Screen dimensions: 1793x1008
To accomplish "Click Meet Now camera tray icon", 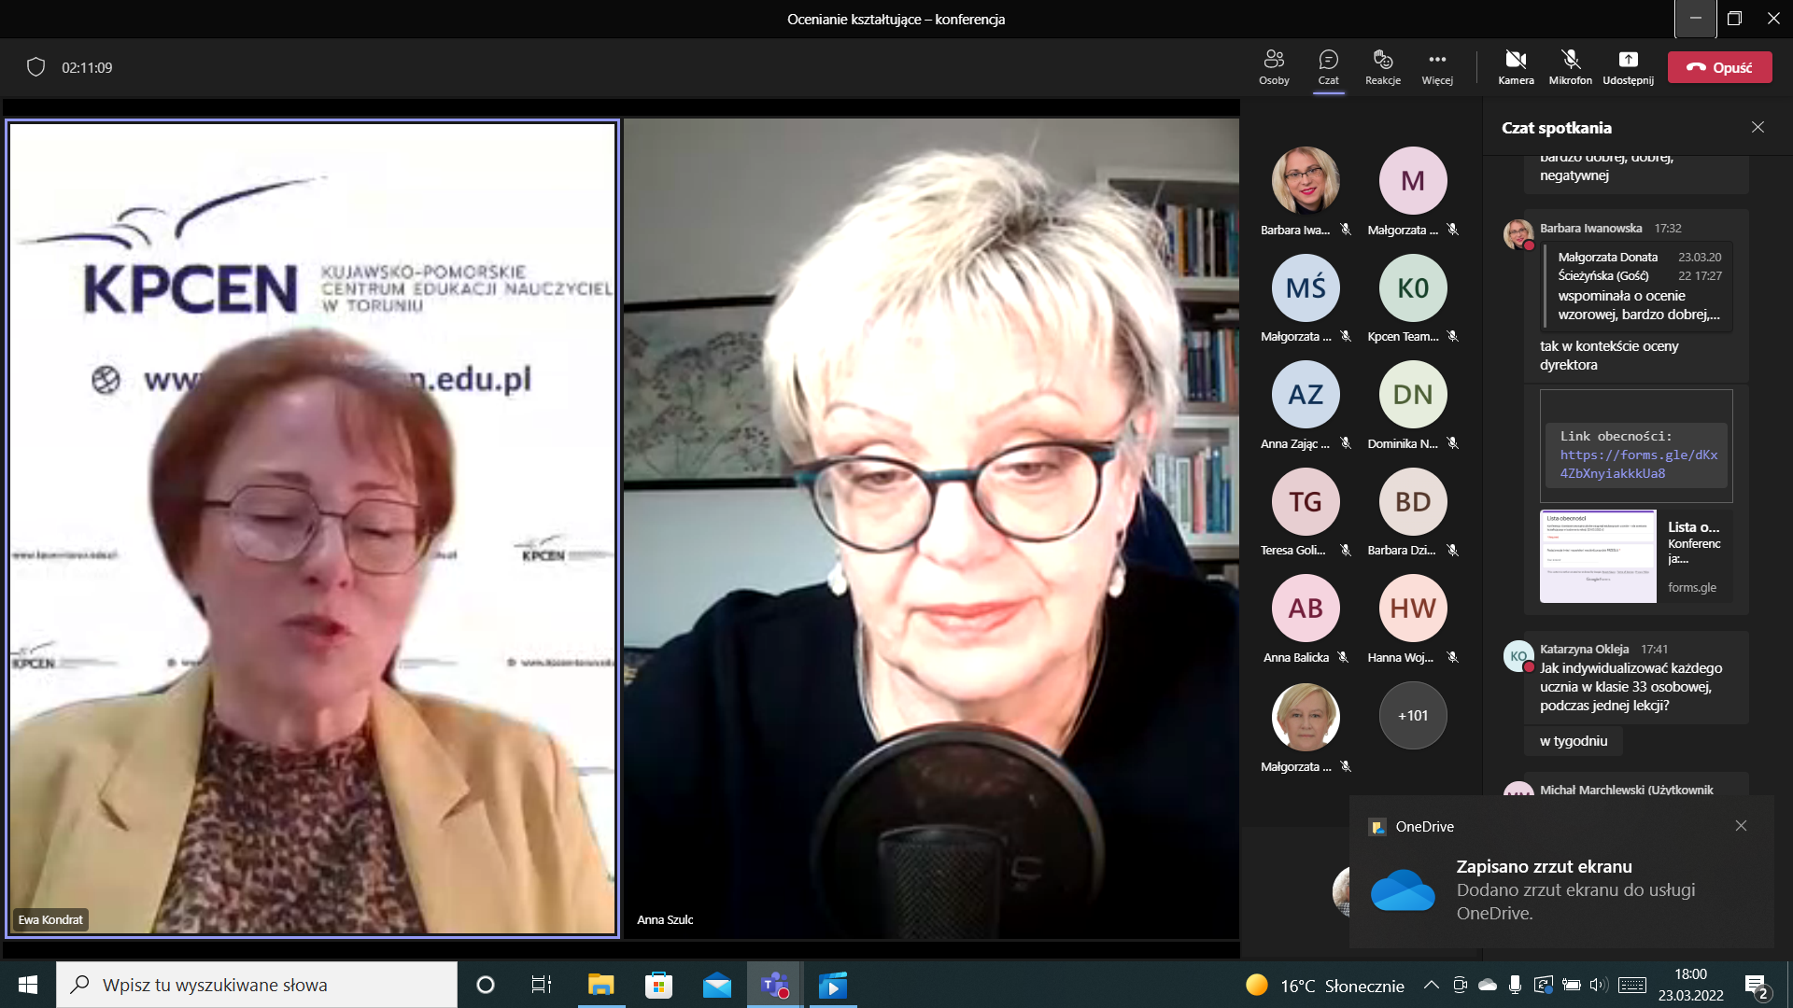I will (x=1460, y=985).
